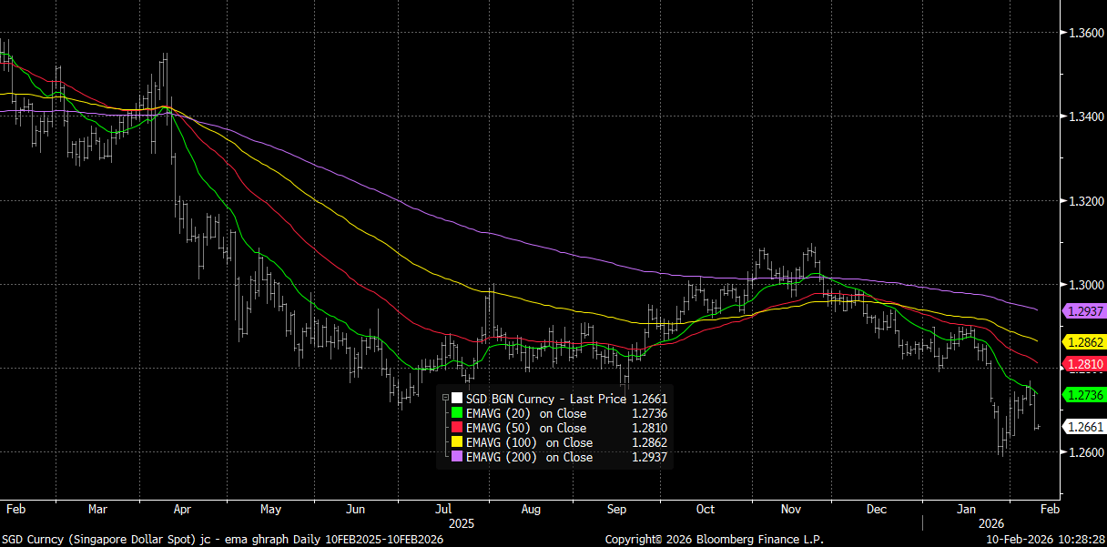
Task: Click the yellow 1.2862 price tag on axis
Action: 1084,342
